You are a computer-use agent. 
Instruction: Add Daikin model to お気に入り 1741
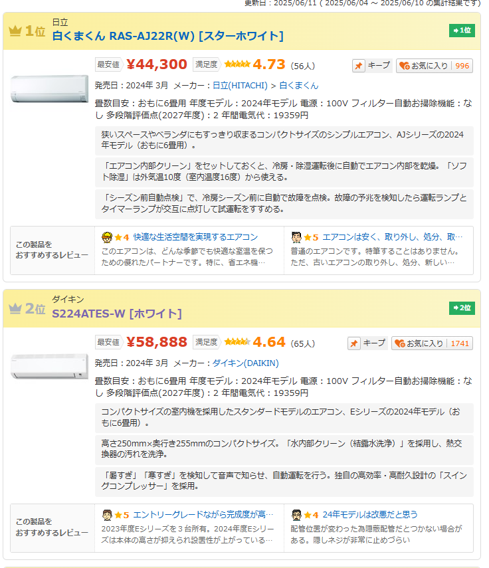click(432, 343)
